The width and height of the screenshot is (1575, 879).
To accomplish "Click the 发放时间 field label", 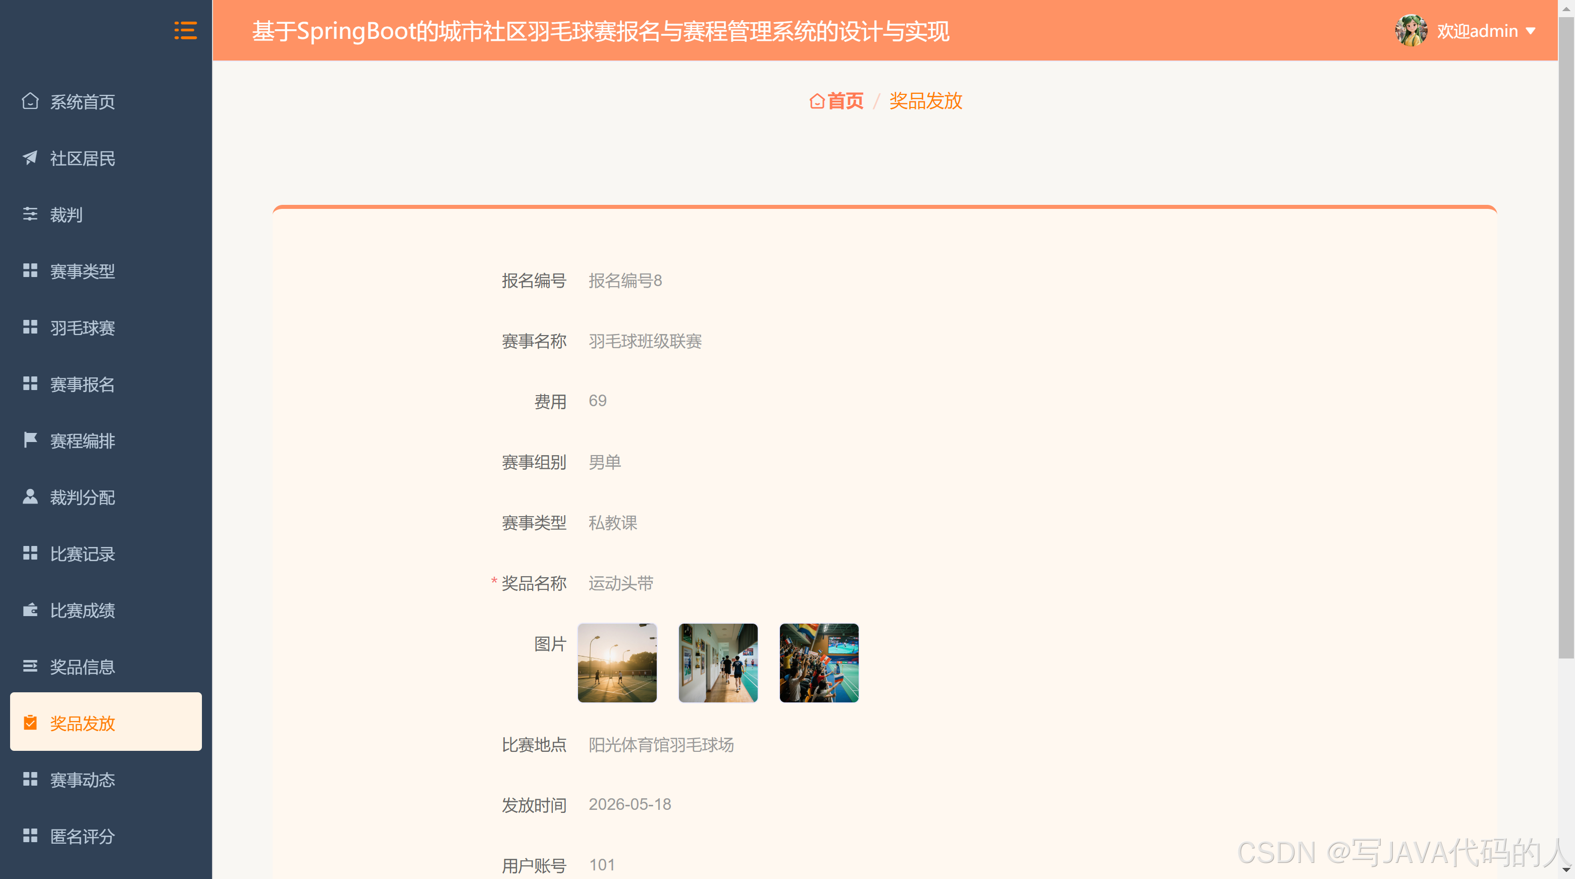I will click(x=534, y=805).
